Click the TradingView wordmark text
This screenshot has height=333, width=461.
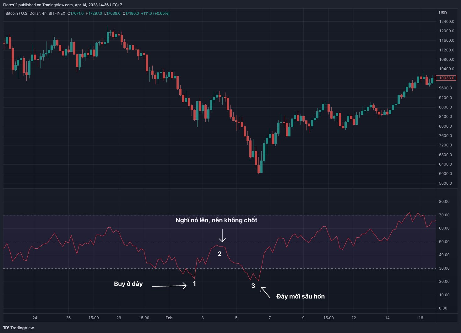[22, 328]
